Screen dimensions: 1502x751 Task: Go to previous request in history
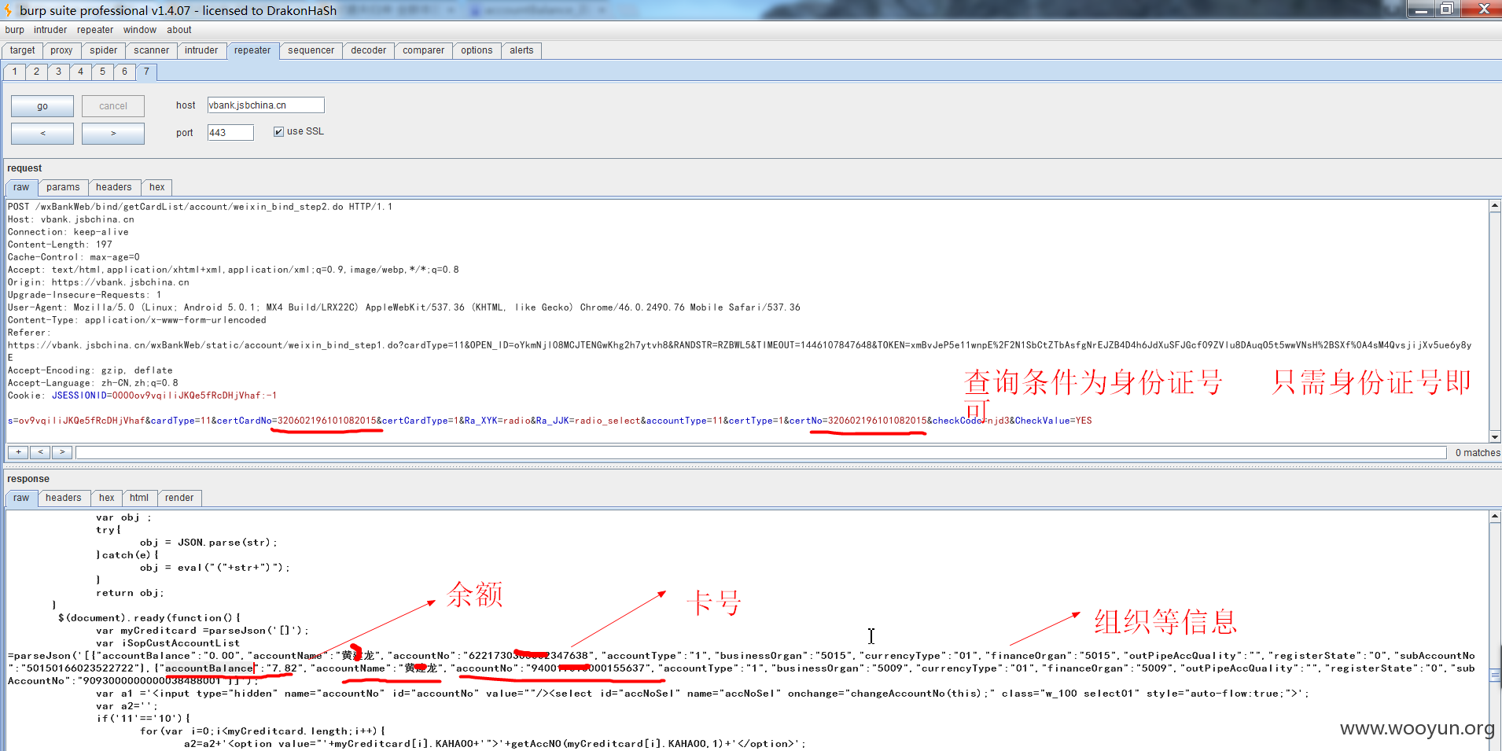tap(42, 133)
